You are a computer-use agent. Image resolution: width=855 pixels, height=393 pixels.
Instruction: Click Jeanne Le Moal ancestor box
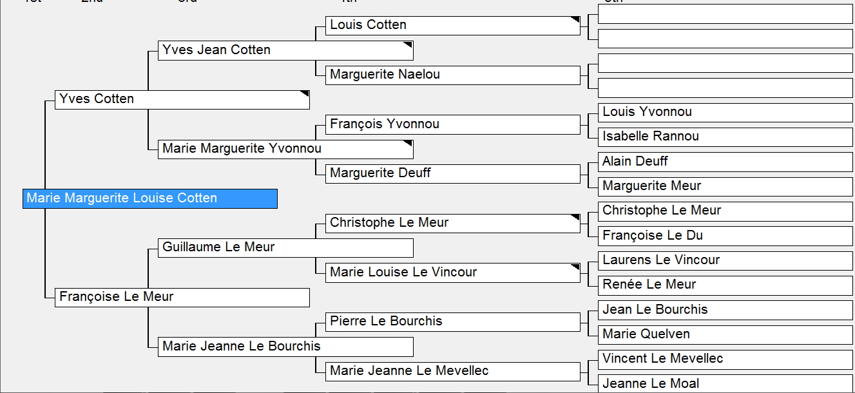tap(725, 383)
